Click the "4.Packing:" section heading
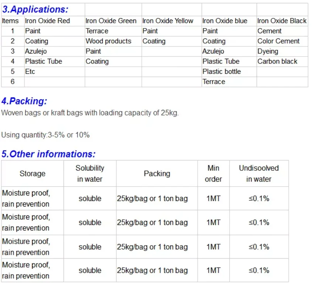 [24, 101]
